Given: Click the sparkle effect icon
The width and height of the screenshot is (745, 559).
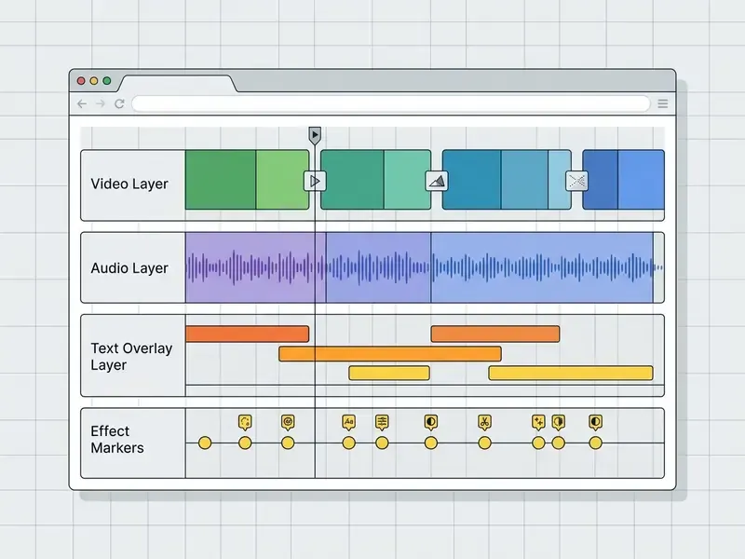Looking at the screenshot, I should tap(538, 422).
